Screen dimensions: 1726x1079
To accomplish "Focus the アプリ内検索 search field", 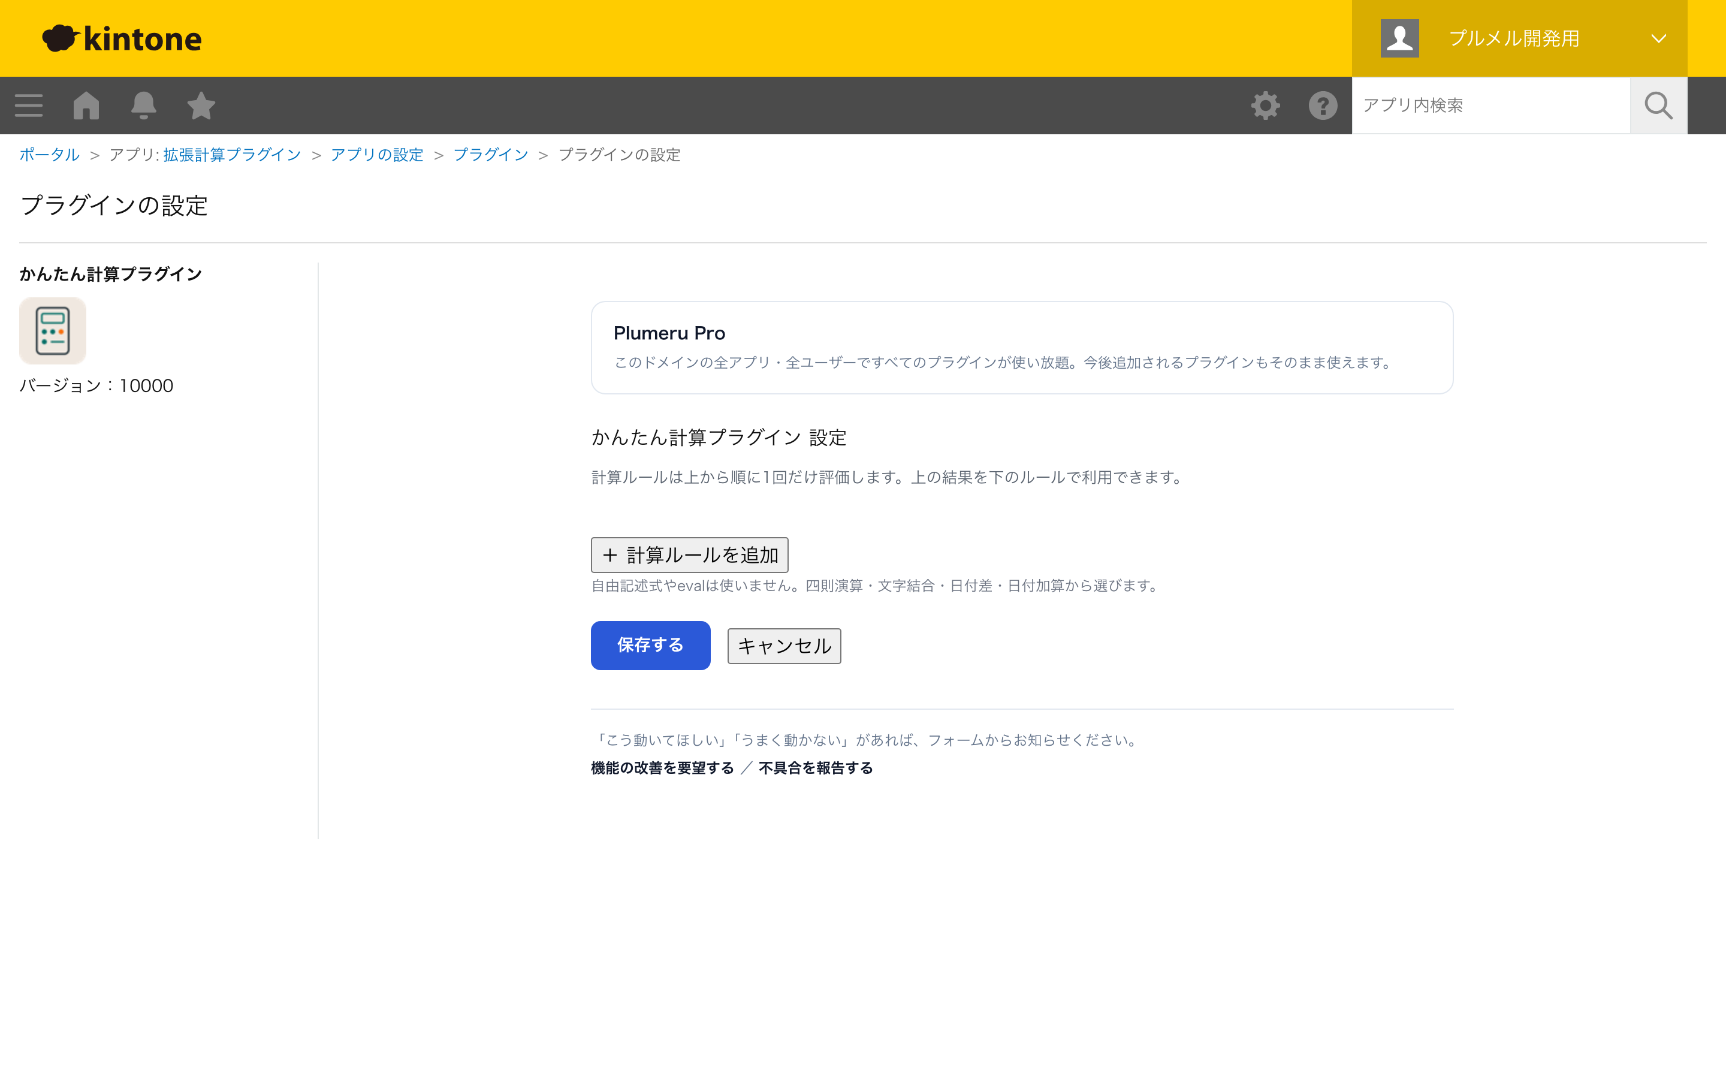I will pyautogui.click(x=1490, y=106).
